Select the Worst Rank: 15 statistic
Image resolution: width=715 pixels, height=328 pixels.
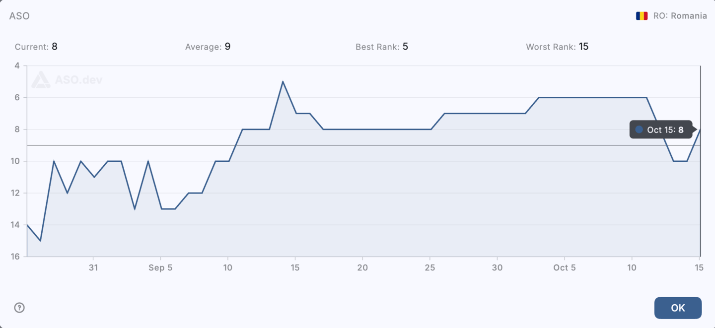[557, 47]
